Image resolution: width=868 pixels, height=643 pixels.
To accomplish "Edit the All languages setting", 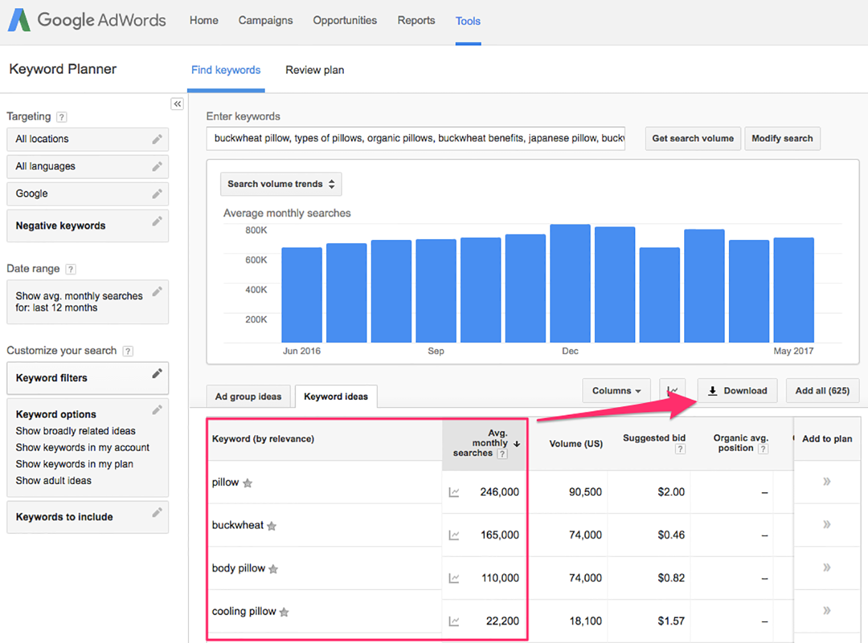I will click(x=157, y=166).
